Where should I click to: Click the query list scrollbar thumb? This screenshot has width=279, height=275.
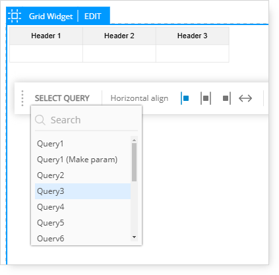(x=134, y=162)
